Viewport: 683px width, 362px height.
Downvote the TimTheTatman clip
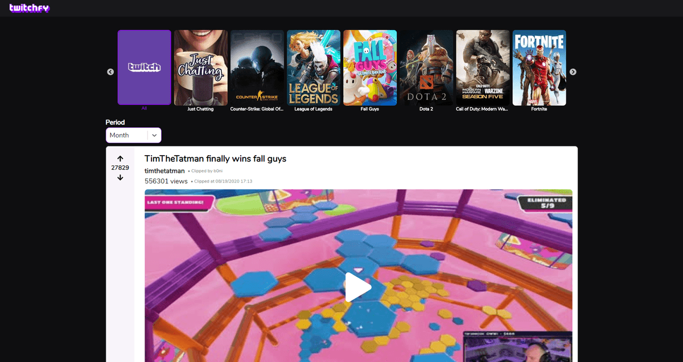pyautogui.click(x=120, y=177)
